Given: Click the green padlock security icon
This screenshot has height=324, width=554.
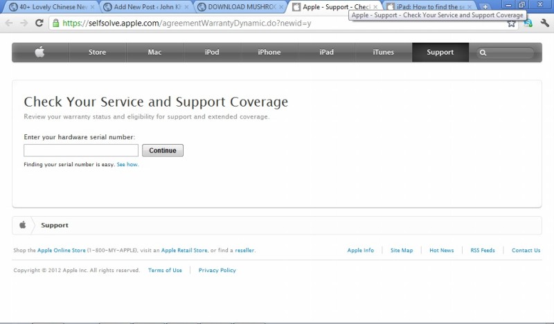Looking at the screenshot, I should (55, 24).
